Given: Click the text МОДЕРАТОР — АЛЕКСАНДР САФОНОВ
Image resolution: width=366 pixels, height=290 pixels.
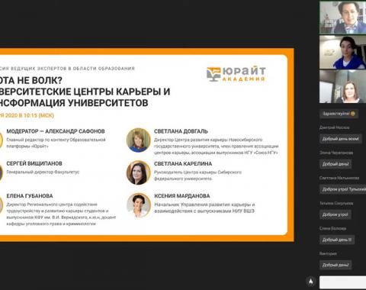Looking at the screenshot, I should click(56, 131).
